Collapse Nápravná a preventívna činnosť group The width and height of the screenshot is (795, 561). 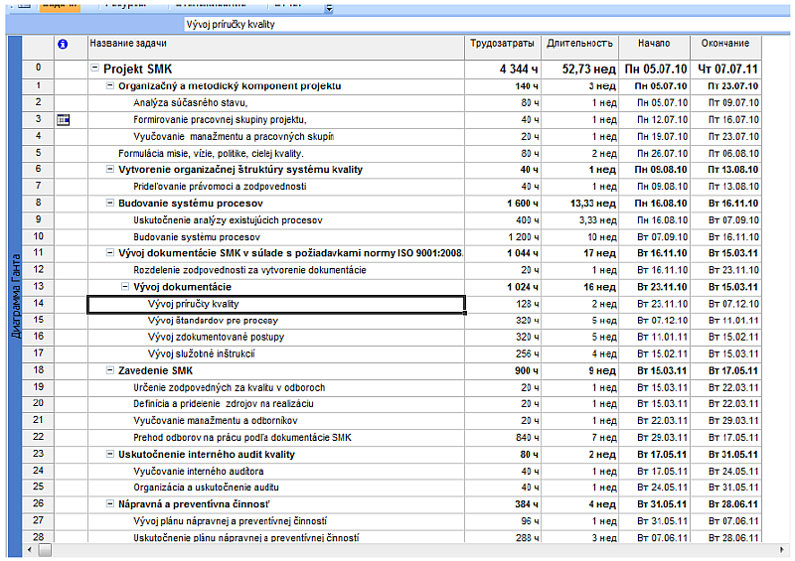[110, 503]
